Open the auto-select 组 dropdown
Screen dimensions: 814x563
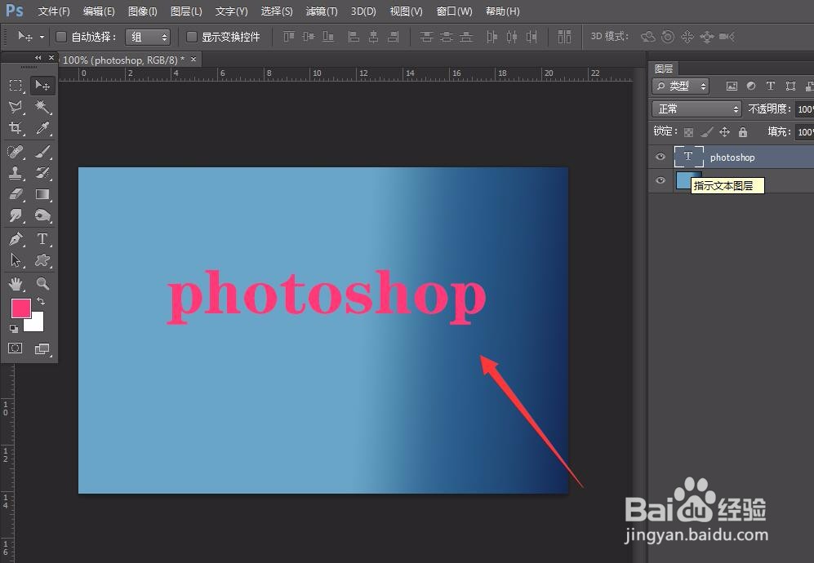coord(148,37)
